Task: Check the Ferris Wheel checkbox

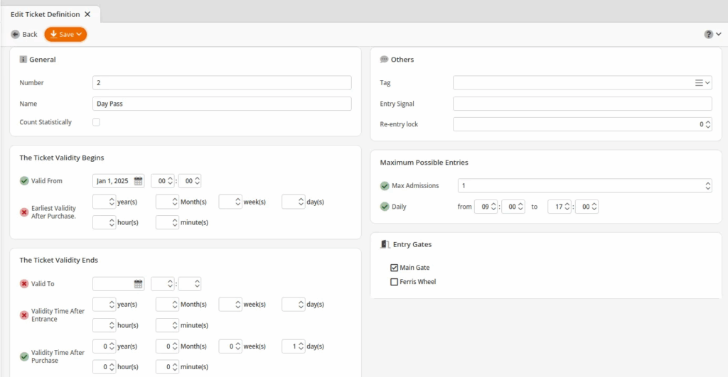Action: tap(394, 282)
